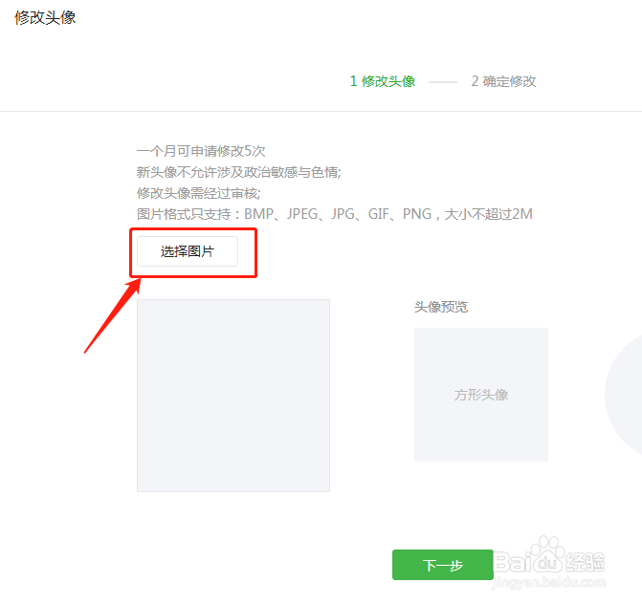The height and width of the screenshot is (604, 642).
Task: Select step 2 确定修改 in progress bar
Action: (x=503, y=81)
